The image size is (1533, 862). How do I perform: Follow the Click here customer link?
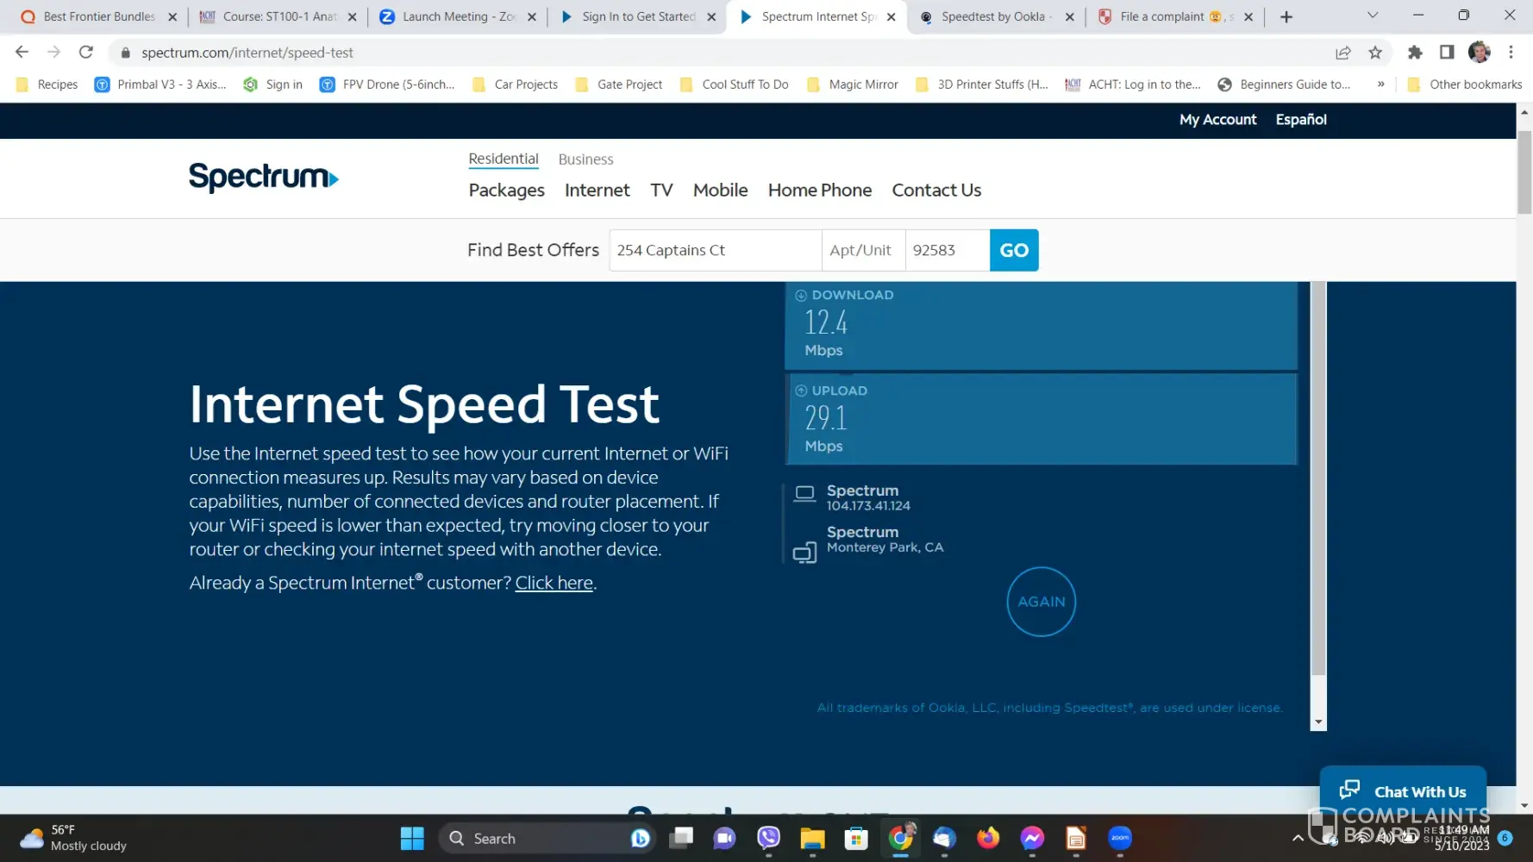pos(554,583)
